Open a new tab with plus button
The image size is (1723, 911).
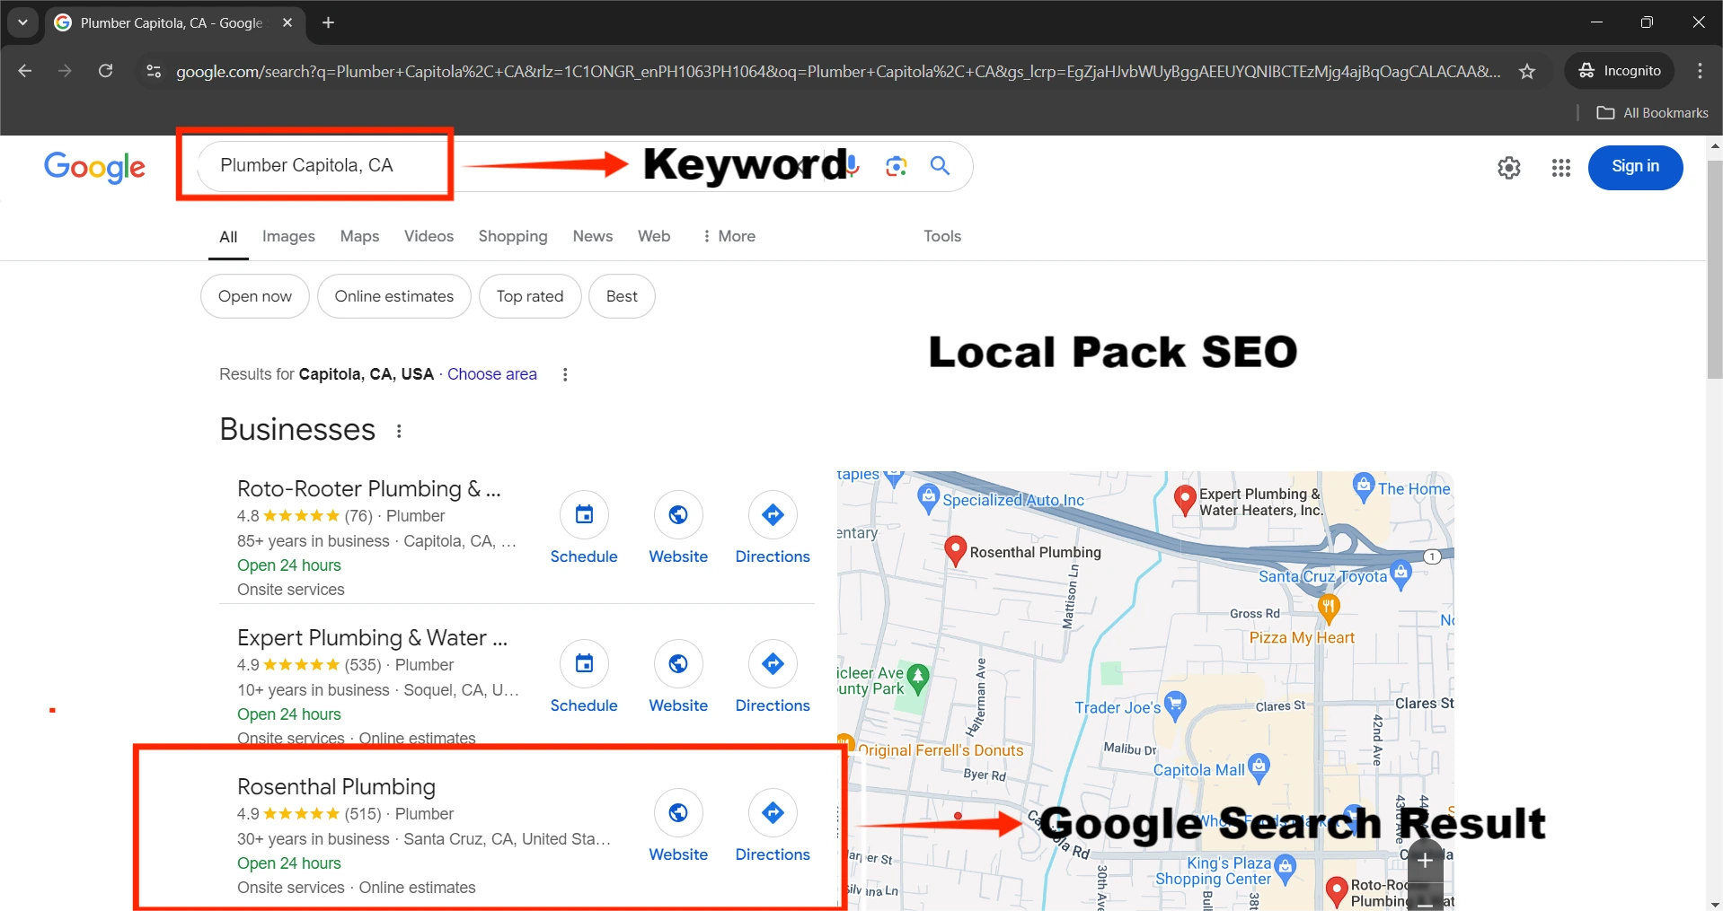tap(328, 22)
